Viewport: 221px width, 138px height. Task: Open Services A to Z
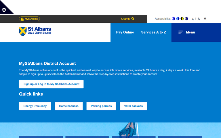[153, 32]
